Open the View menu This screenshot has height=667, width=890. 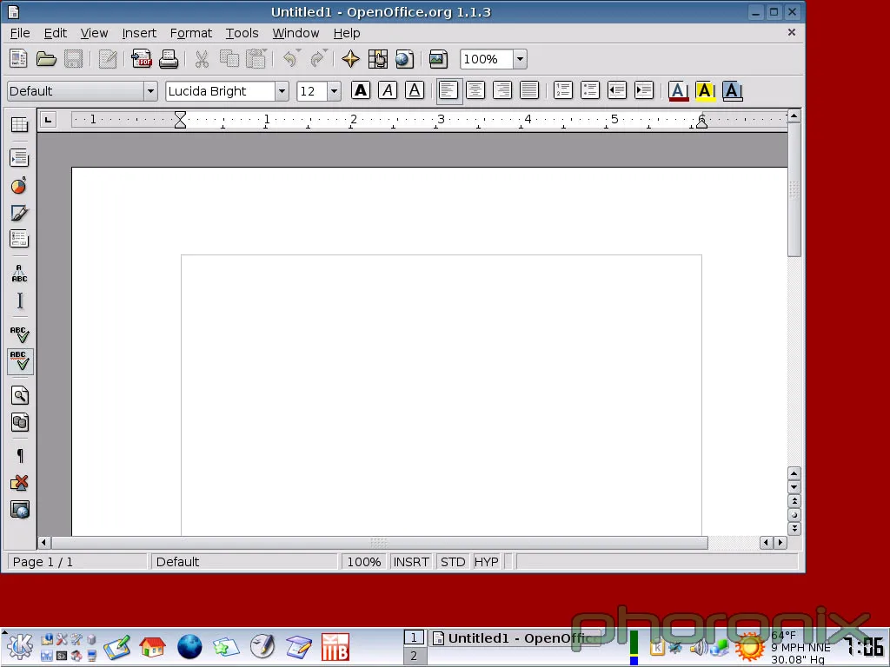[x=94, y=33]
